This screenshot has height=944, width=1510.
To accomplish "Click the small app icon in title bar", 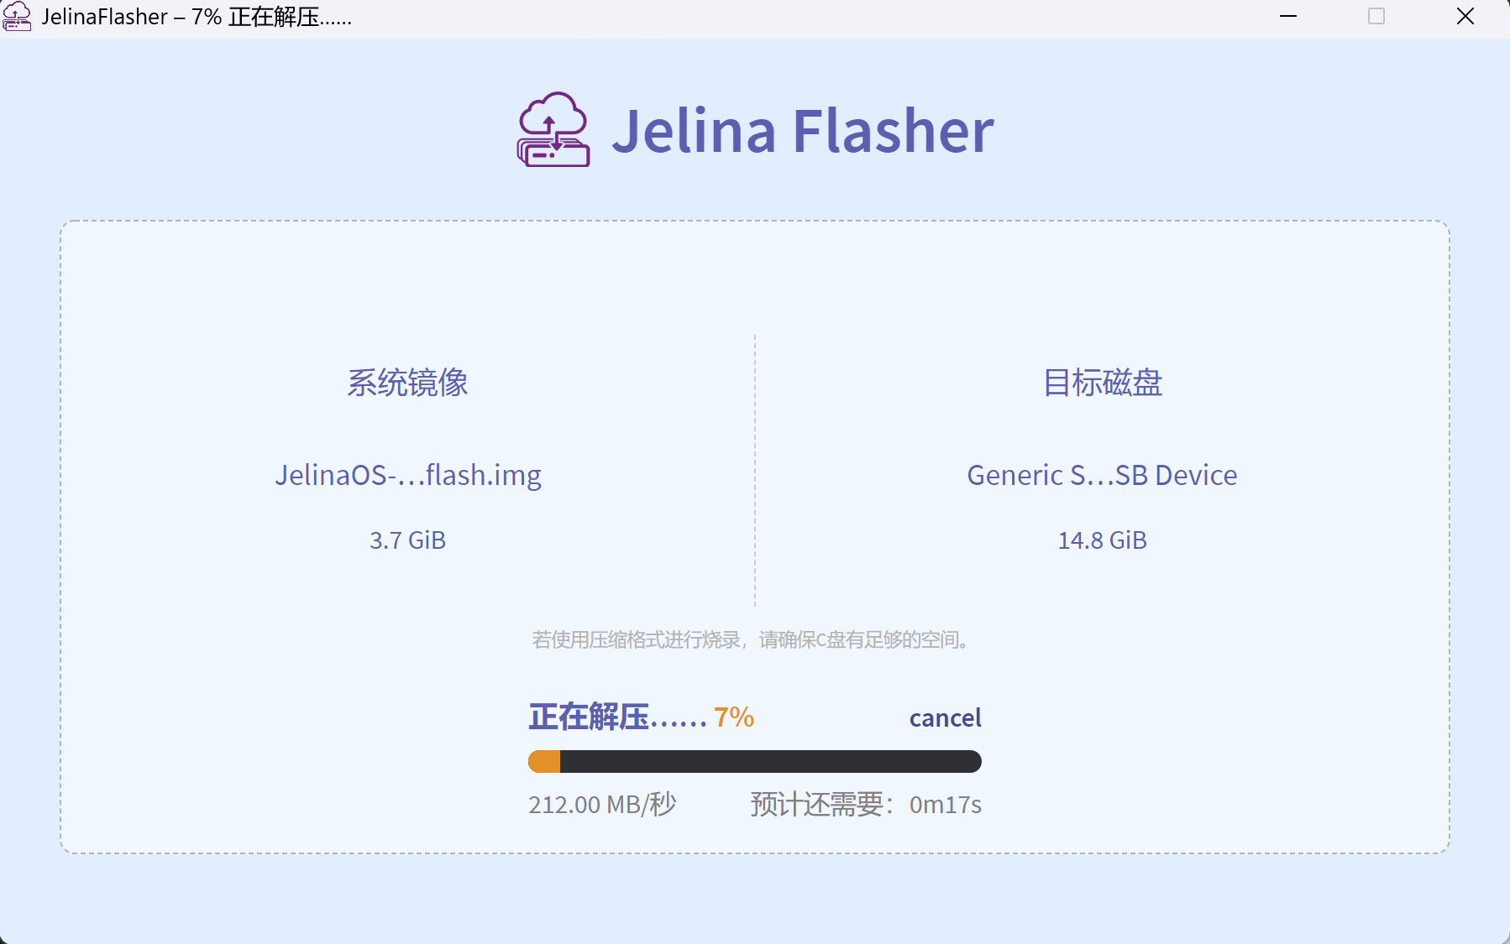I will coord(17,17).
